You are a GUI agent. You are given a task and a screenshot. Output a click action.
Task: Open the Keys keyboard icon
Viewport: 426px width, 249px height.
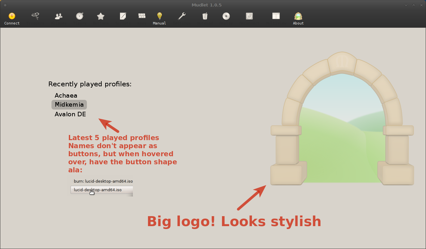pos(142,16)
